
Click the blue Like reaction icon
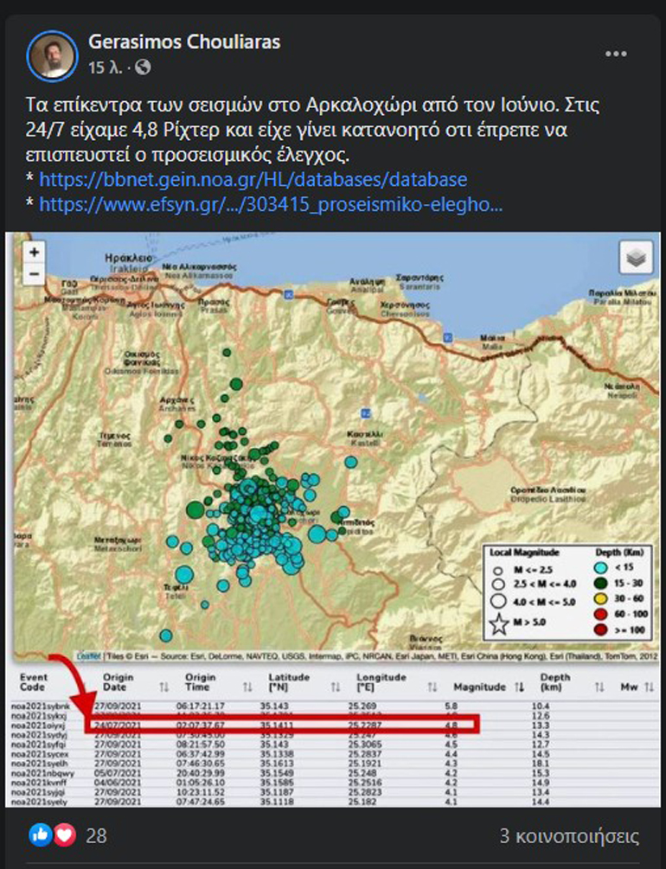click(x=41, y=834)
